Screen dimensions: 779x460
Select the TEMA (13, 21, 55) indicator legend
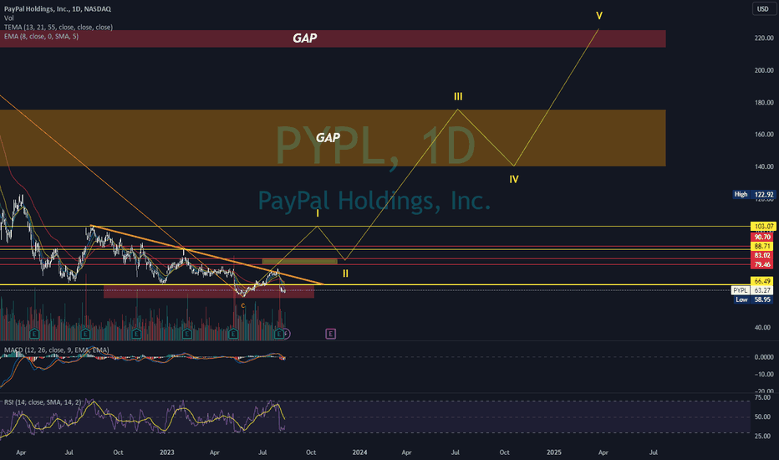pyautogui.click(x=59, y=28)
